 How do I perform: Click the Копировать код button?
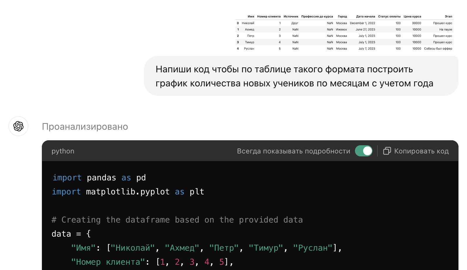[416, 151]
